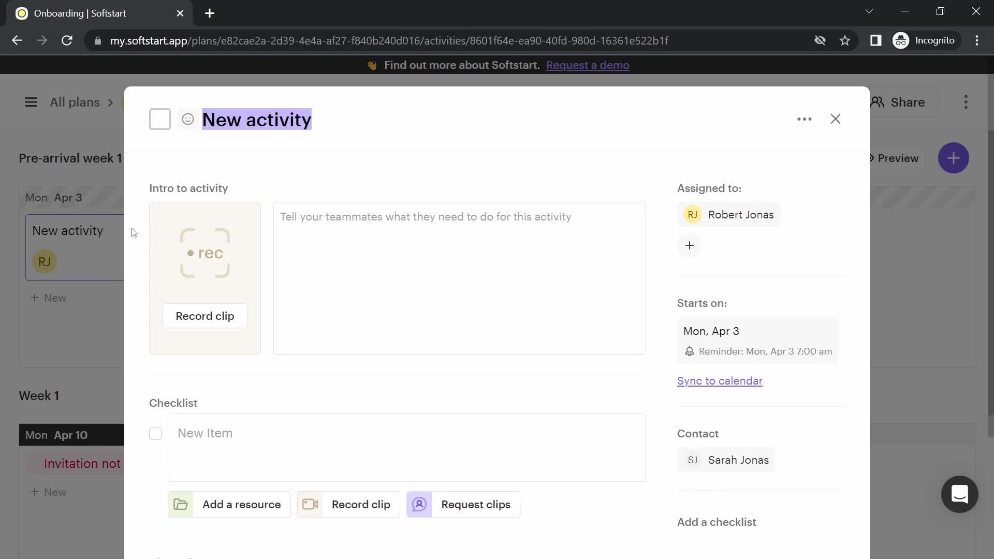Click the Sync to calendar link icon
This screenshot has height=559, width=994.
coord(720,381)
